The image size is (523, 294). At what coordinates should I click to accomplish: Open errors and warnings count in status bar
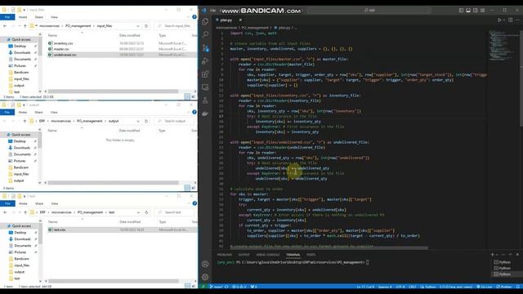[239, 287]
